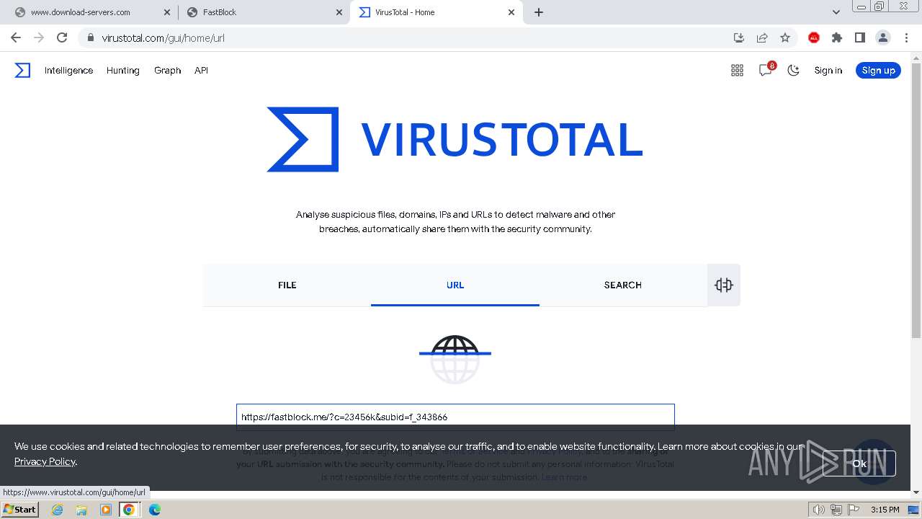The image size is (922, 519).
Task: Open notifications speech bubble icon
Action: click(x=766, y=70)
